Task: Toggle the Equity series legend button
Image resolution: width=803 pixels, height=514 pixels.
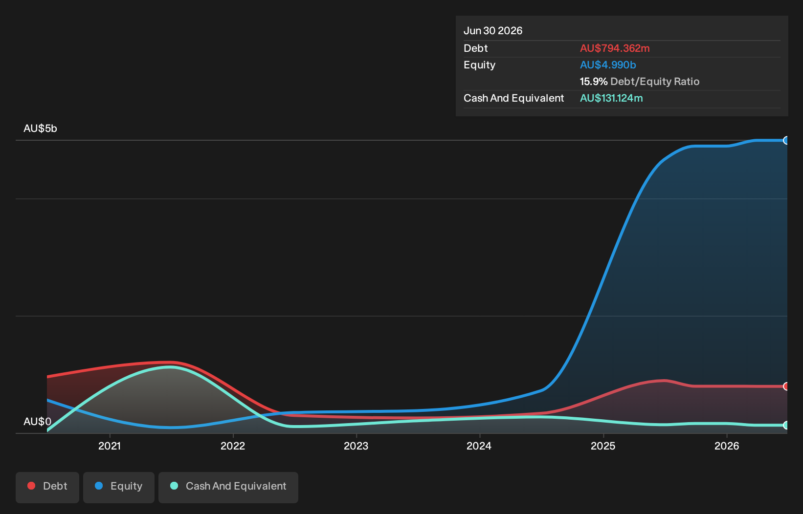Action: (119, 487)
